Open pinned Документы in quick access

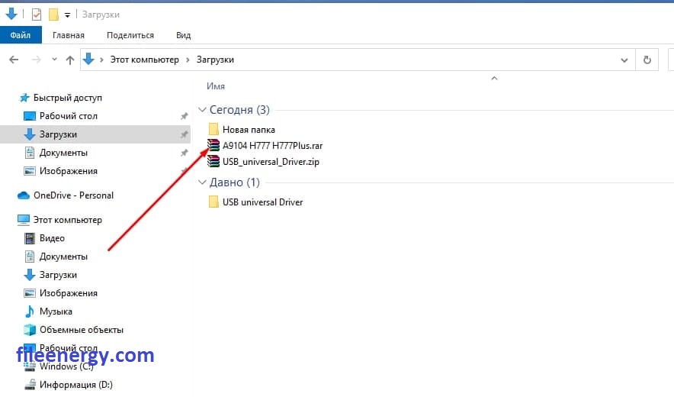(63, 153)
